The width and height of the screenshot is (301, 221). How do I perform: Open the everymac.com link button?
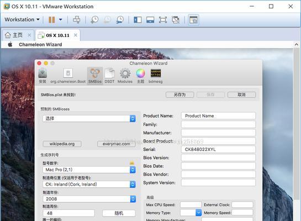[x=116, y=144]
